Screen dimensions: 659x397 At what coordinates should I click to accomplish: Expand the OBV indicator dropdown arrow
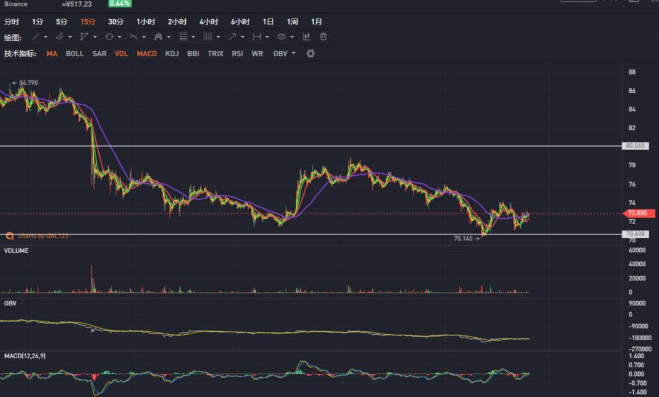tap(293, 54)
